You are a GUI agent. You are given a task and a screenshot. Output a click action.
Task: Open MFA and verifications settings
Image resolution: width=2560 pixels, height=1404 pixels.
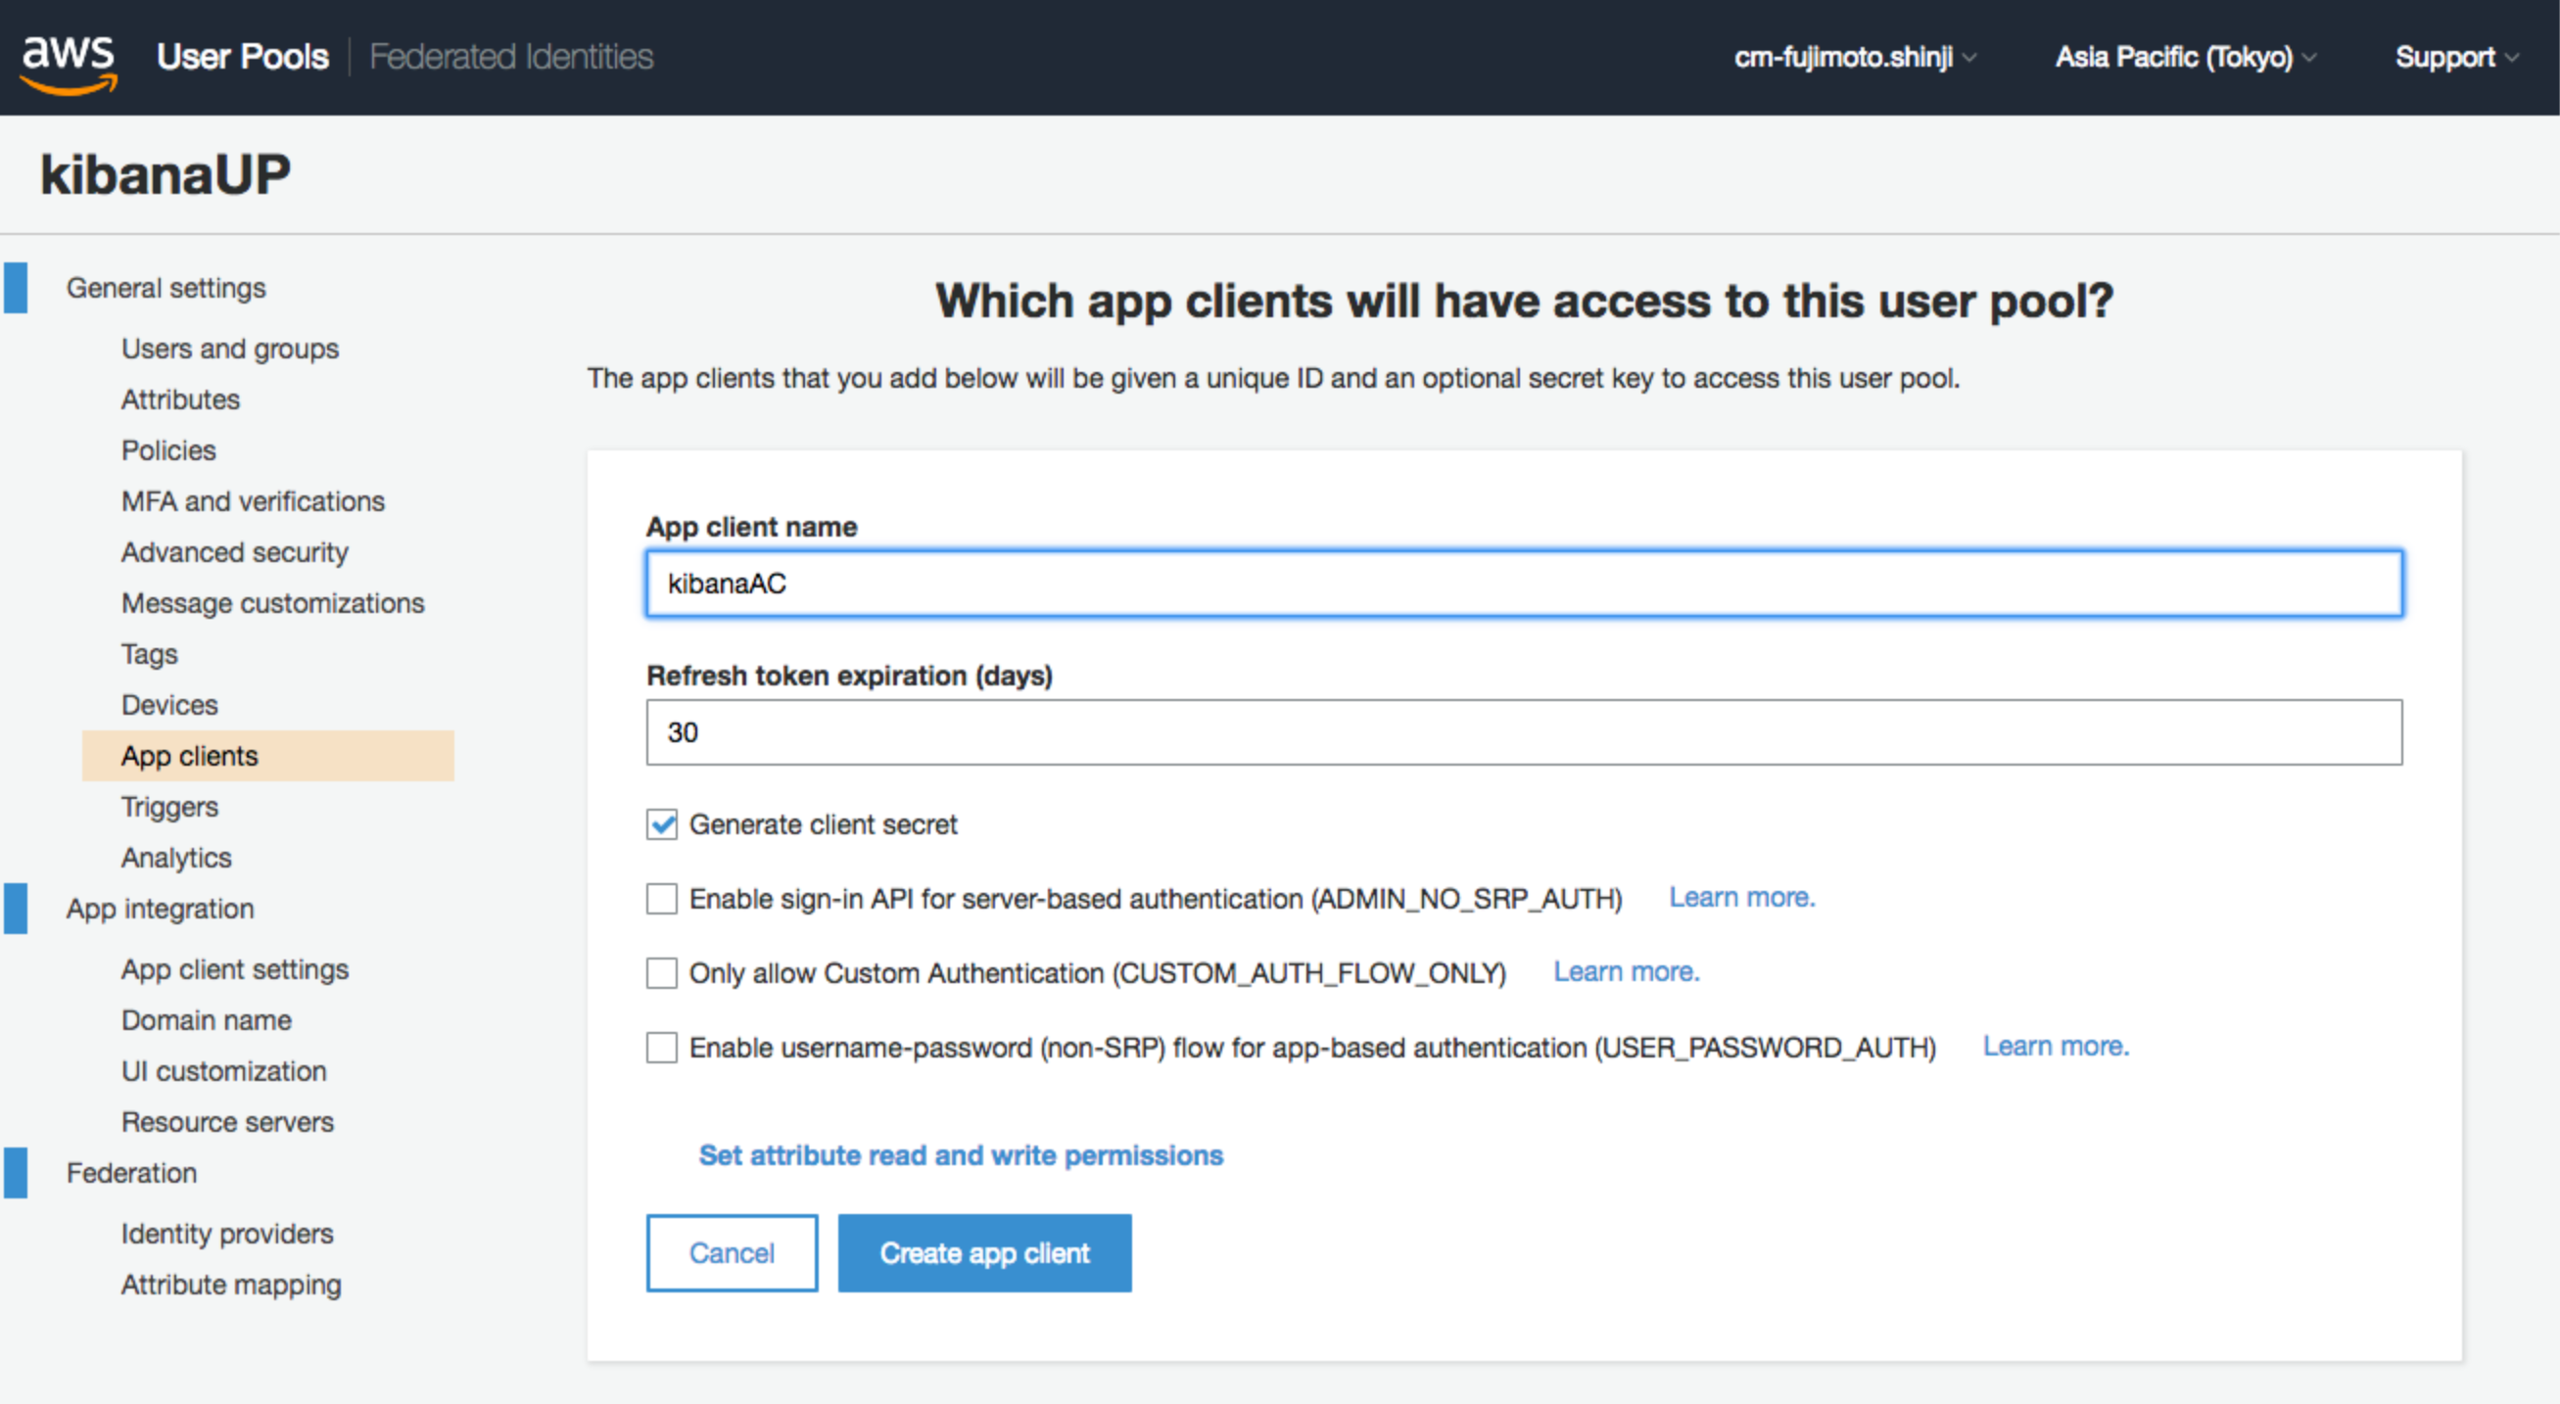tap(253, 500)
